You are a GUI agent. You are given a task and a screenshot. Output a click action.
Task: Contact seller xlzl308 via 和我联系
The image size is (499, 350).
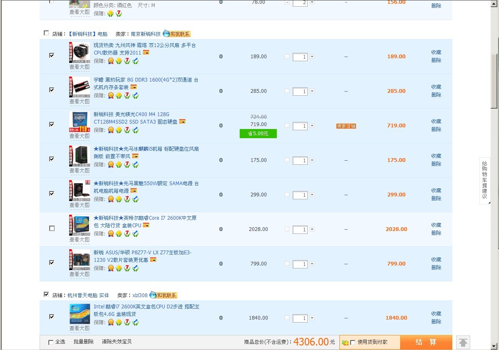(163, 295)
